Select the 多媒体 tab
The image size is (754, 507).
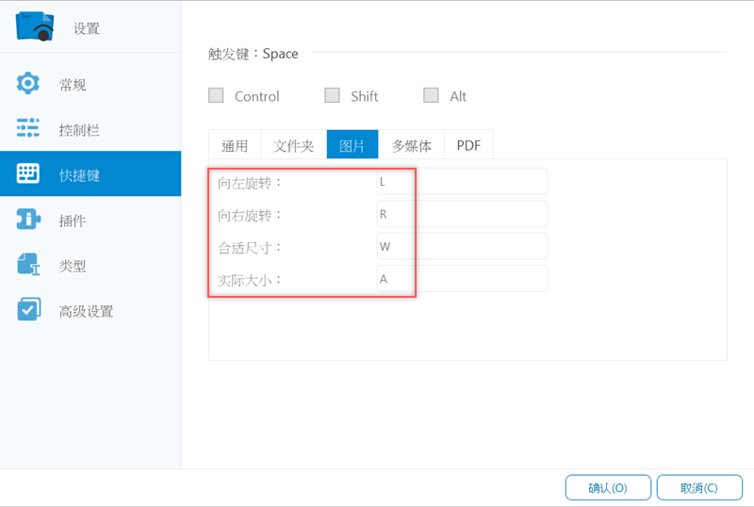pyautogui.click(x=411, y=145)
